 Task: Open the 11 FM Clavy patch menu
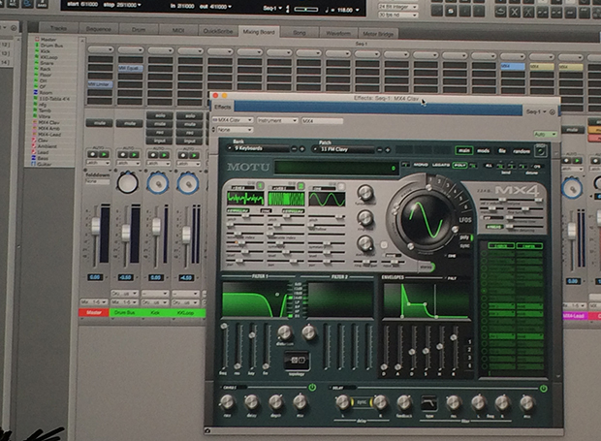point(343,149)
